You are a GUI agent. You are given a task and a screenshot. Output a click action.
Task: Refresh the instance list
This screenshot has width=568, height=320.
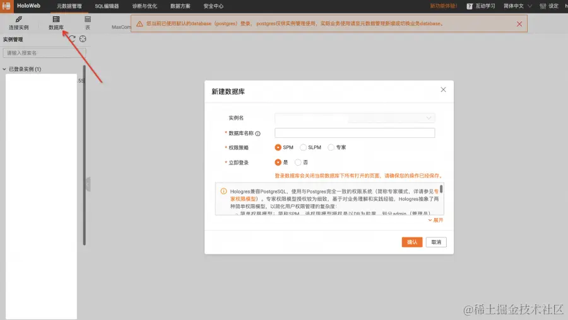[72, 38]
